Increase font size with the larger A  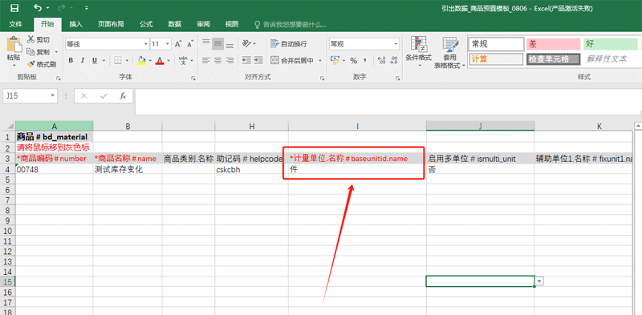(x=177, y=44)
